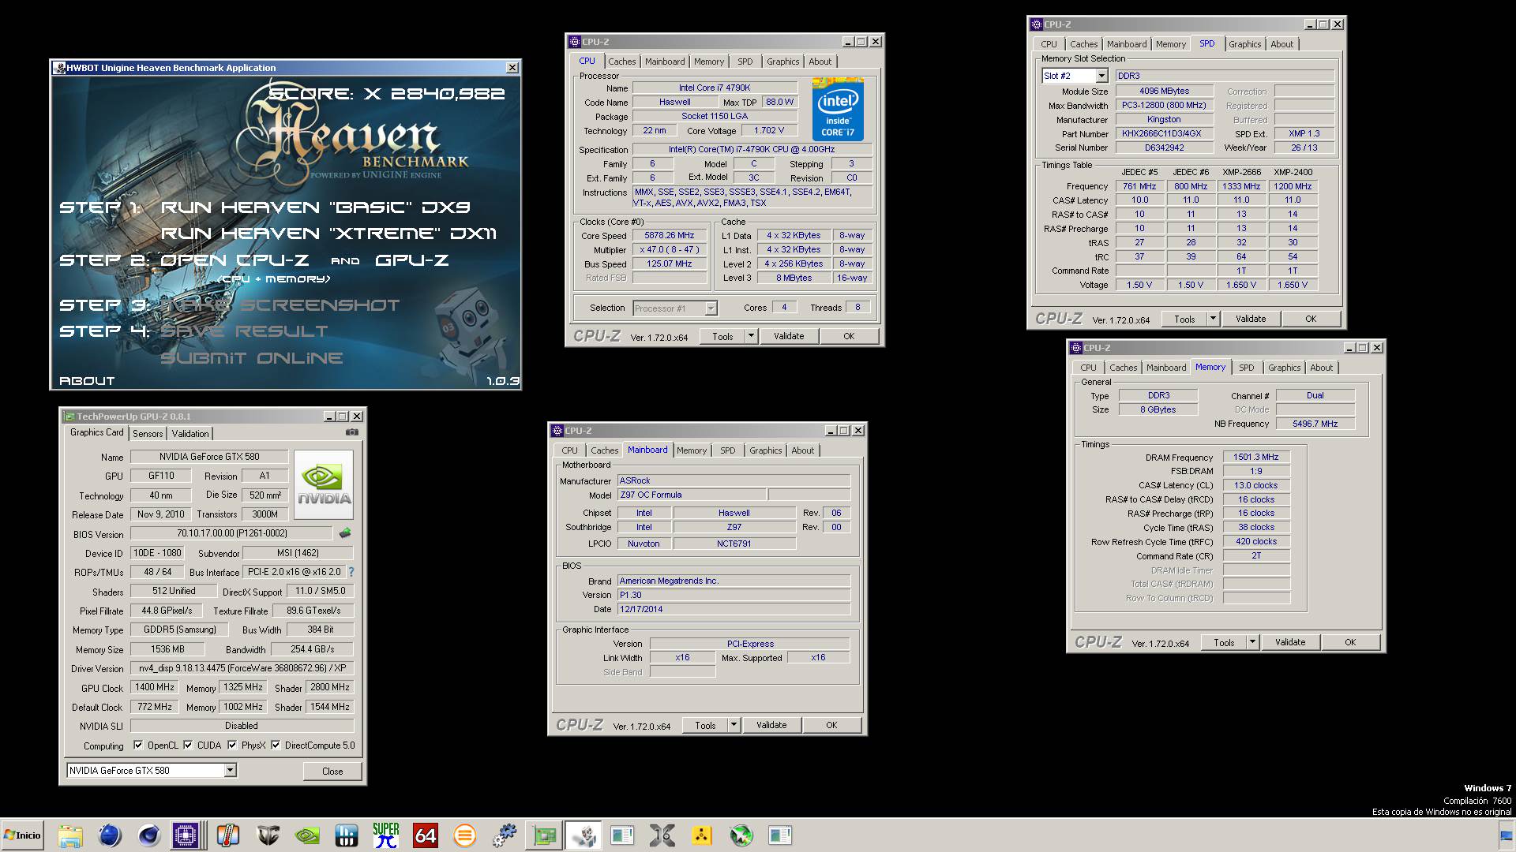Toggle the OpenCL checkbox in GPU-Z

(138, 745)
